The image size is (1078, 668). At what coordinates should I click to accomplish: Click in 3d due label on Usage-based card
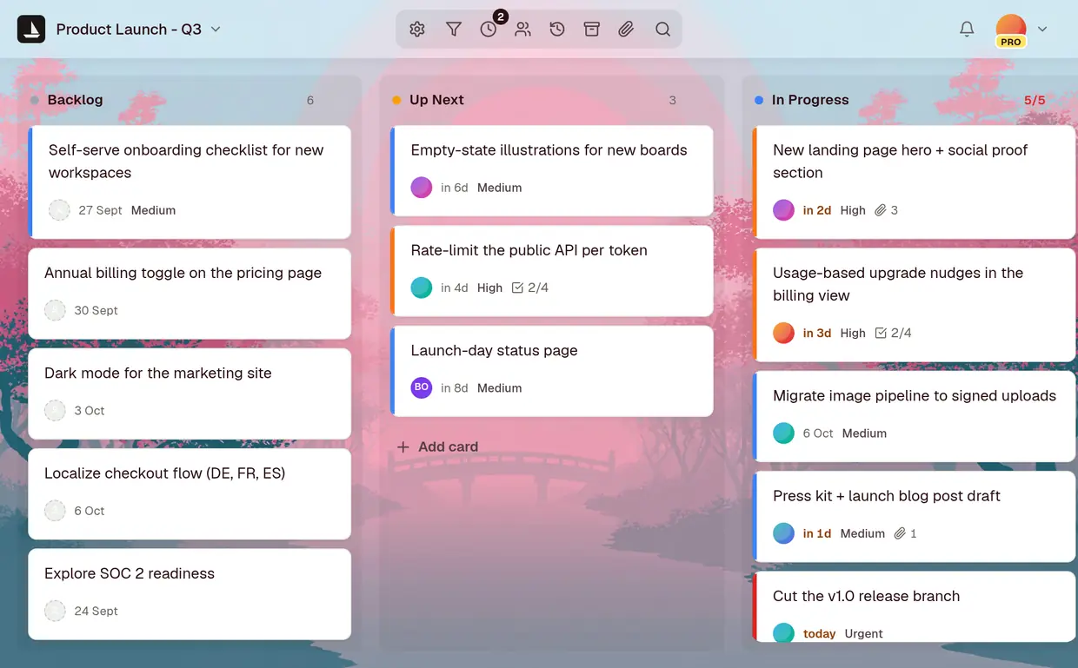(817, 333)
